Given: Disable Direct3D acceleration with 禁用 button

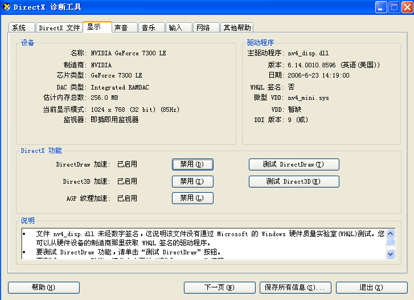Looking at the screenshot, I should 192,181.
